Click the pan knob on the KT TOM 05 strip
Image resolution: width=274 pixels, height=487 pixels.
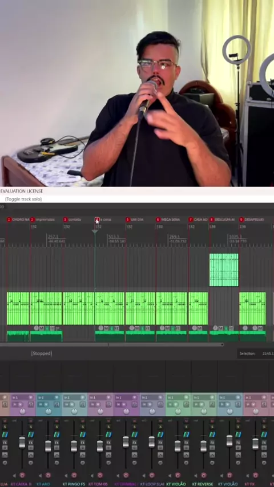point(100,412)
